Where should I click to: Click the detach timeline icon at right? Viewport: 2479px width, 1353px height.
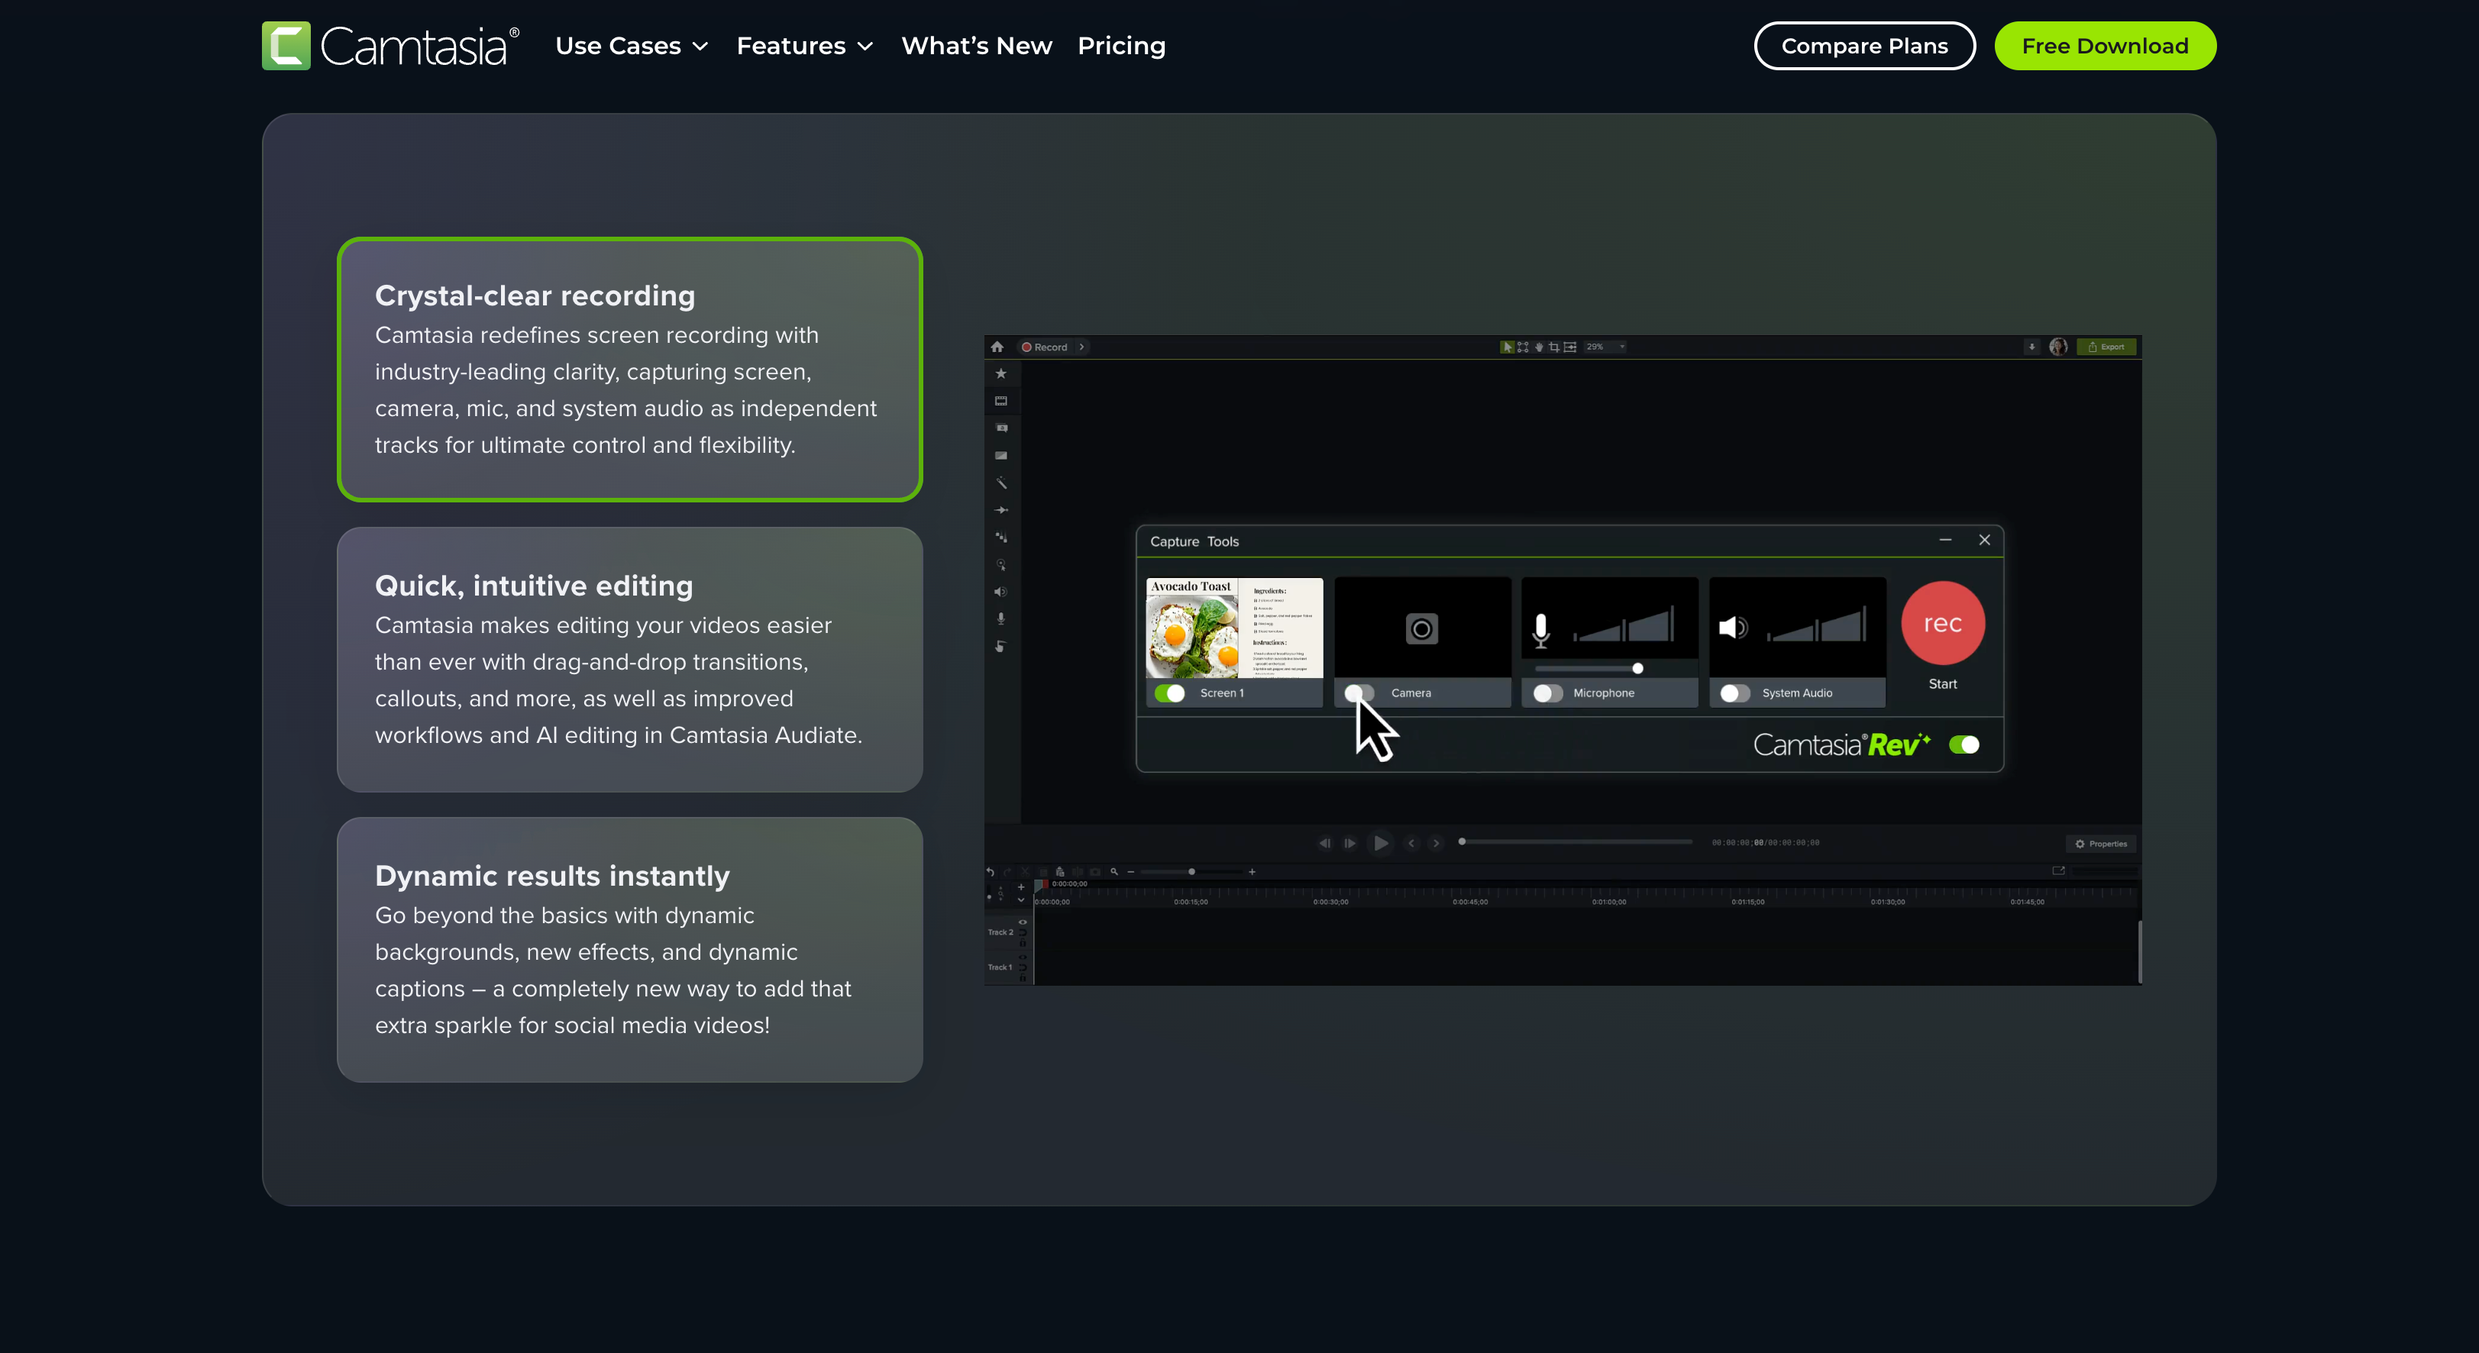[2058, 870]
